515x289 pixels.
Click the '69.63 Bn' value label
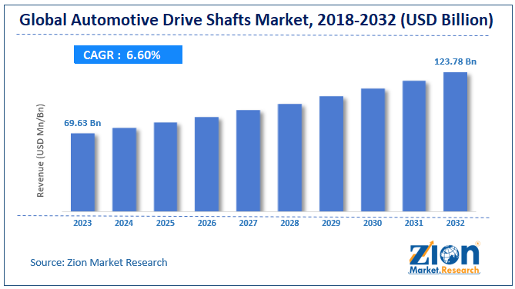(x=82, y=123)
